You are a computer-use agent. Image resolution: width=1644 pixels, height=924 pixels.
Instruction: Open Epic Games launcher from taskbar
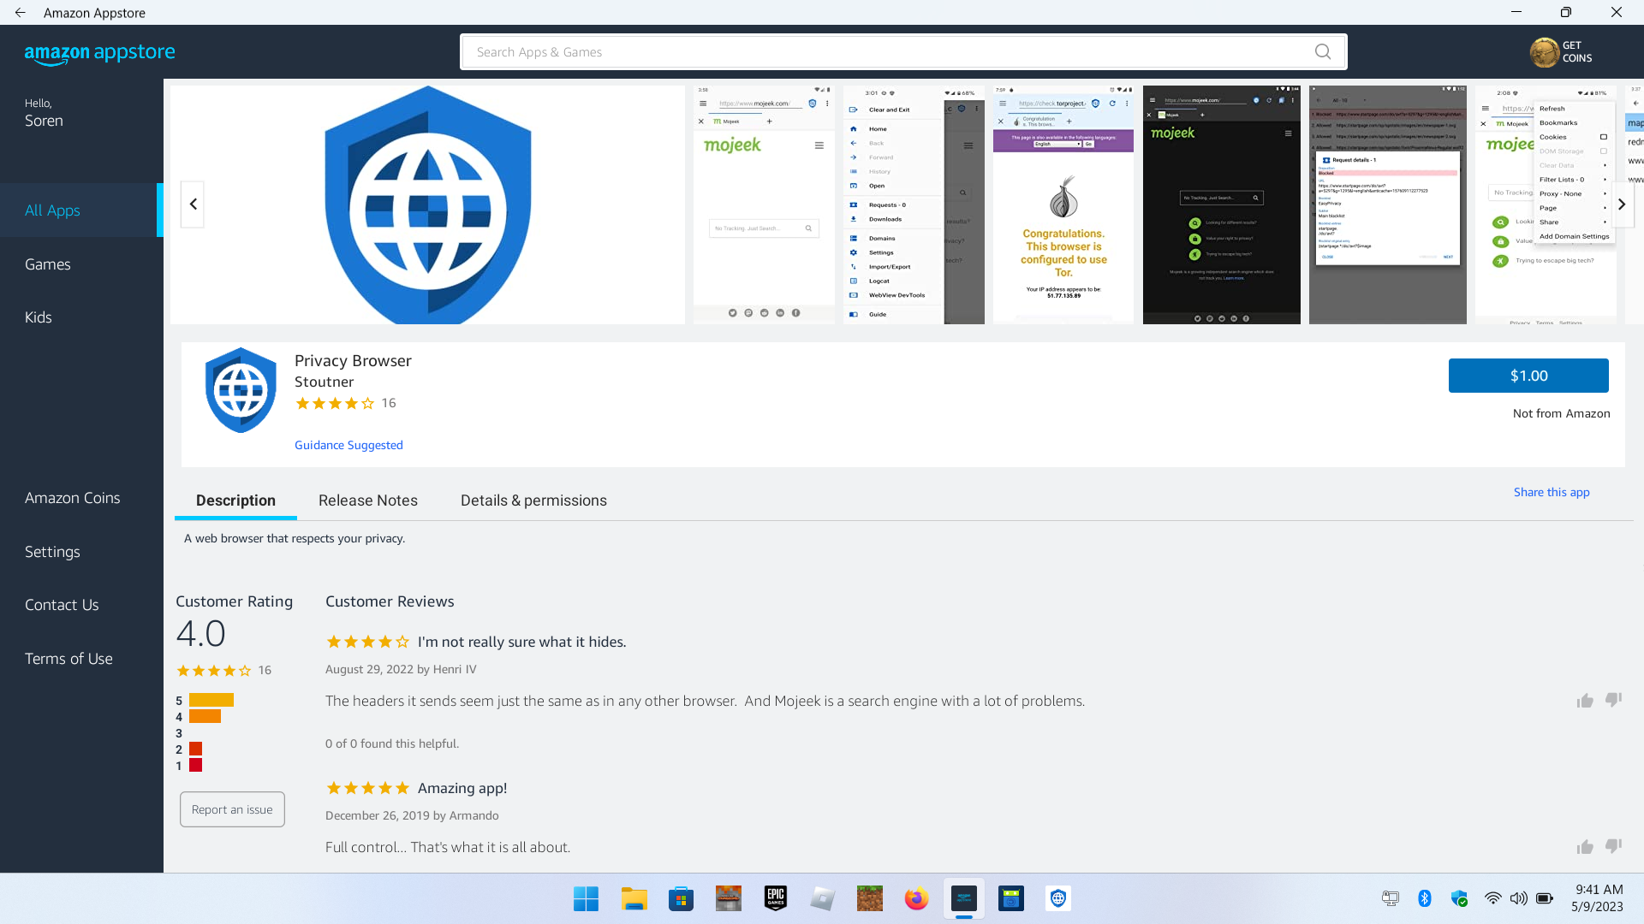pyautogui.click(x=775, y=898)
